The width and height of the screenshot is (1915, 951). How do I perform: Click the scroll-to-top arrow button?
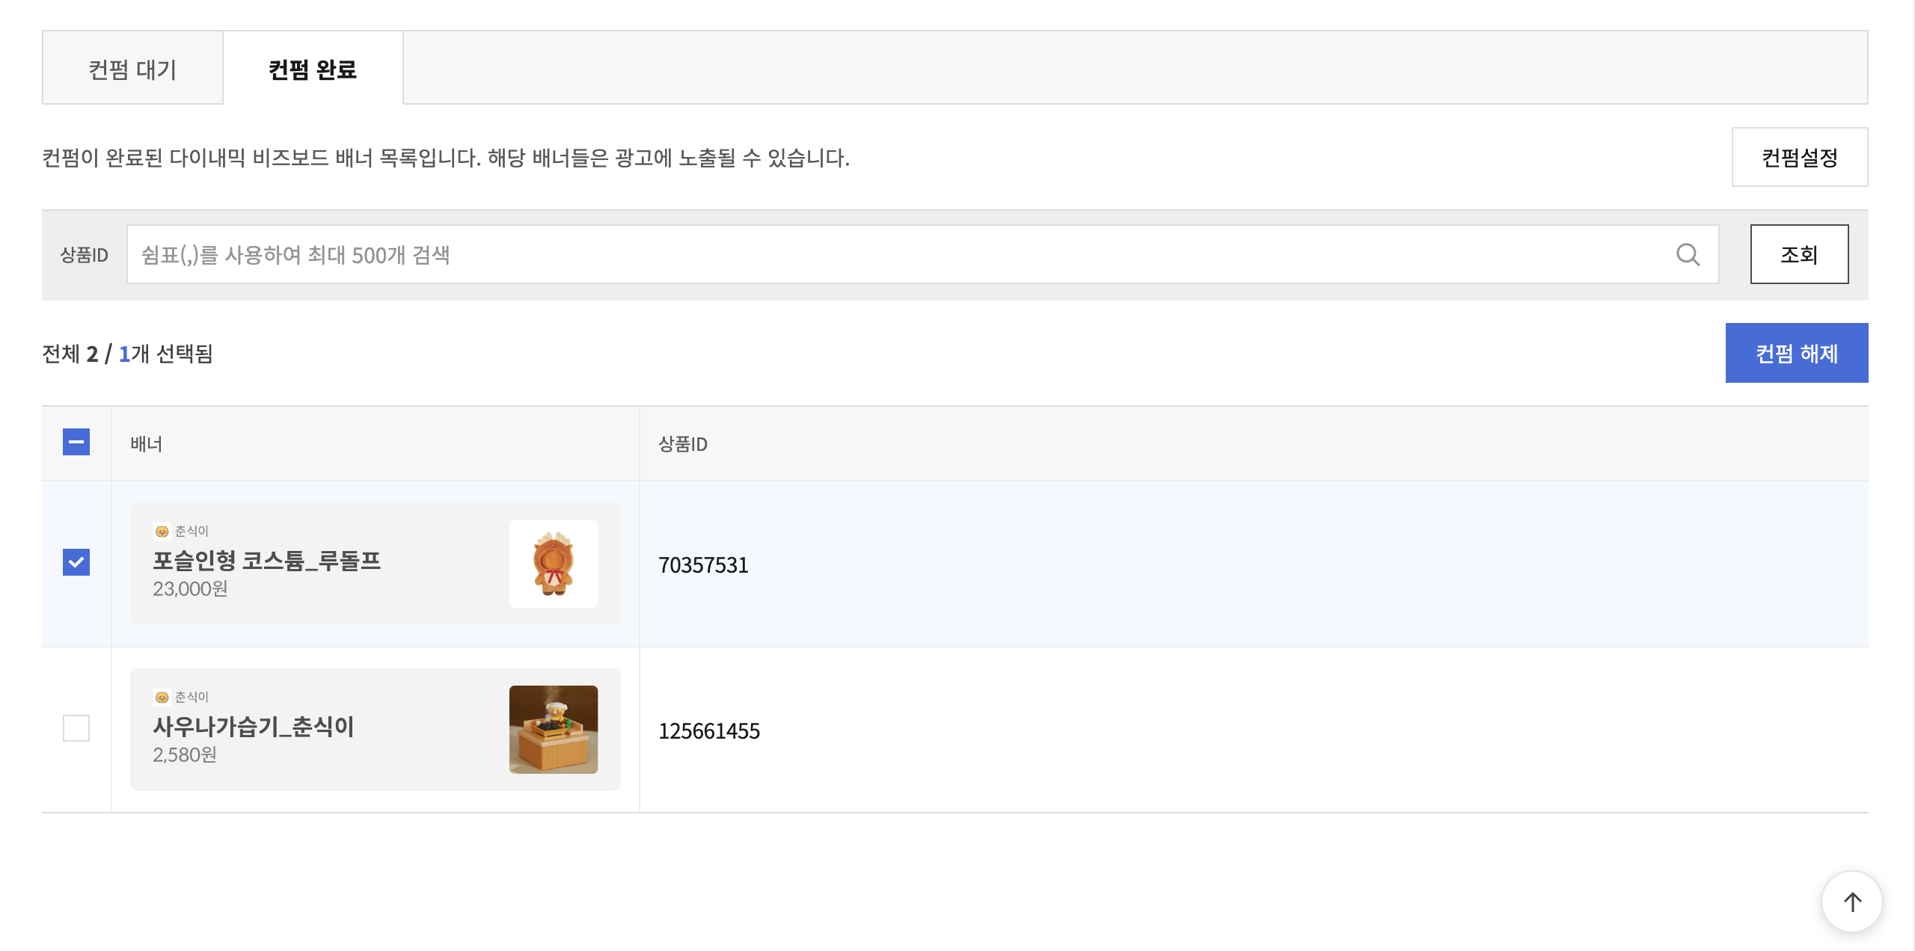(x=1851, y=902)
